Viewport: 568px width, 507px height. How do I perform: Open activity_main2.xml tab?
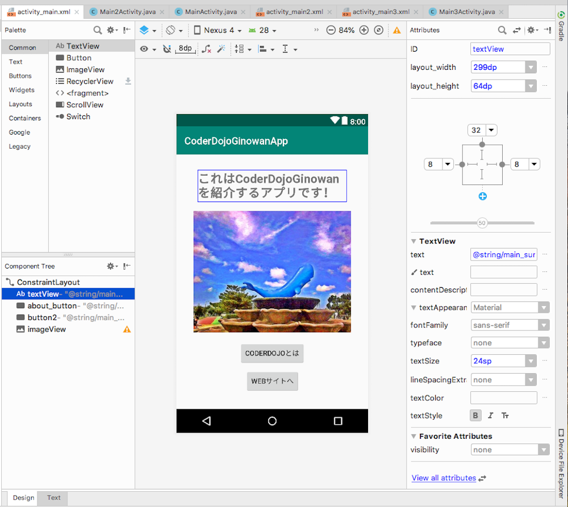click(294, 12)
